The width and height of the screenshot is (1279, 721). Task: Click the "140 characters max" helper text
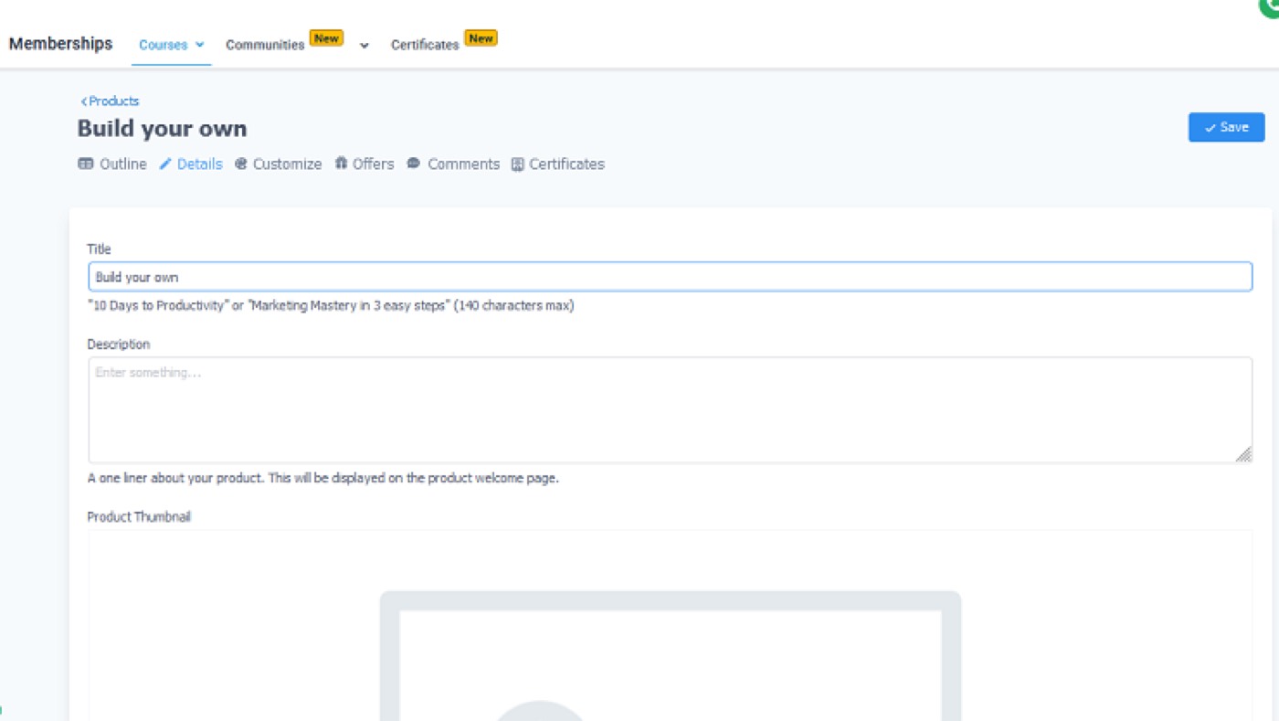pyautogui.click(x=514, y=306)
